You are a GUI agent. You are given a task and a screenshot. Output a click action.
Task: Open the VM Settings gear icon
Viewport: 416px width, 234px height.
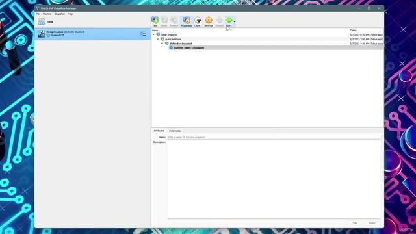pos(209,21)
